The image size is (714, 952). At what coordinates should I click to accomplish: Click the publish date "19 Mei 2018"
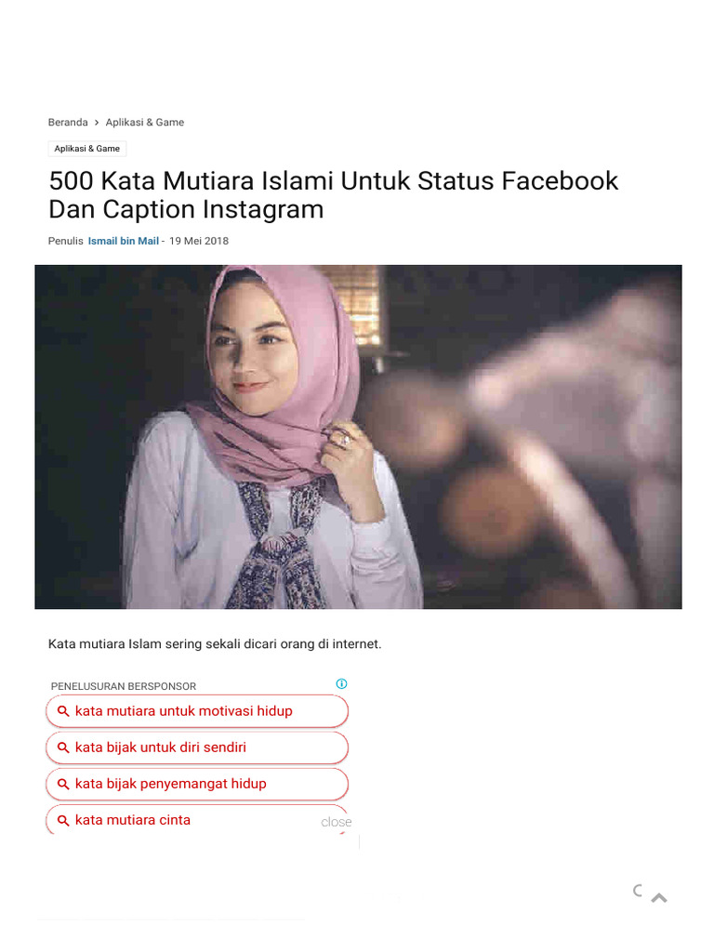pos(199,241)
